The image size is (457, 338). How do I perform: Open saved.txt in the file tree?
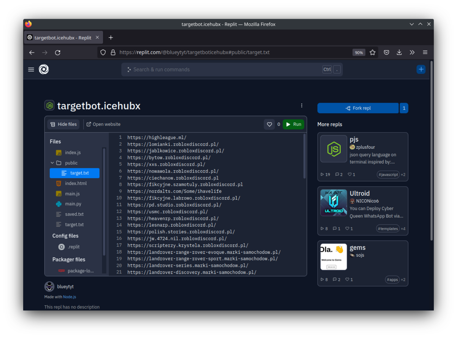[74, 214]
